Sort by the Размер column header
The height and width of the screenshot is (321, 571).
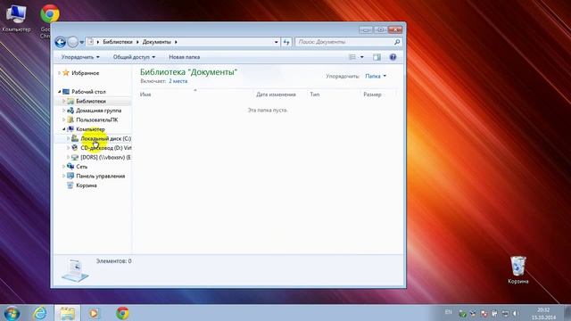(372, 95)
